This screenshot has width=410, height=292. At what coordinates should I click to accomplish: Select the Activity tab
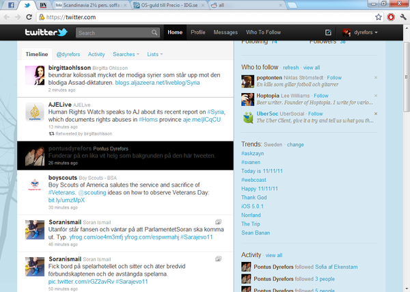pyautogui.click(x=96, y=54)
